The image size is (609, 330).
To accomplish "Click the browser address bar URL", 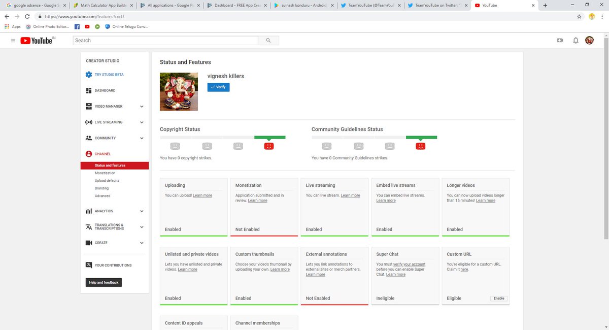I will pyautogui.click(x=85, y=16).
